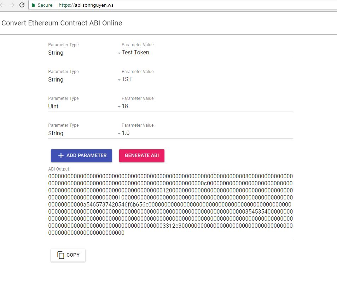This screenshot has width=337, height=287.
Task: Click the address bar URL abi.sonnguyen.ws
Action: pos(86,5)
